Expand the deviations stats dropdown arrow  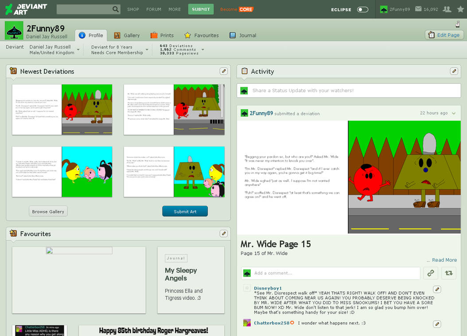click(x=203, y=50)
